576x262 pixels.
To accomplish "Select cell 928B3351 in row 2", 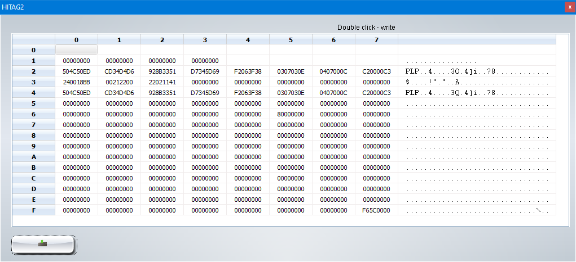I will [162, 72].
